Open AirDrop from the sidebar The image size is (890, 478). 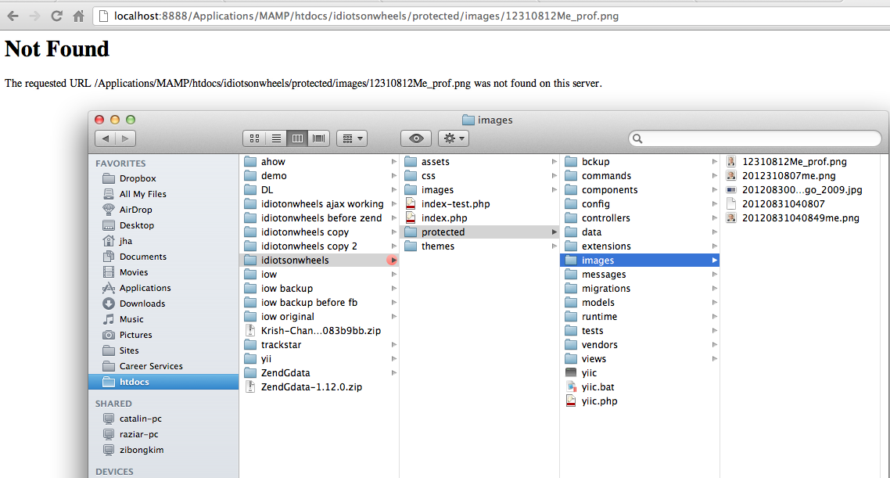[136, 209]
